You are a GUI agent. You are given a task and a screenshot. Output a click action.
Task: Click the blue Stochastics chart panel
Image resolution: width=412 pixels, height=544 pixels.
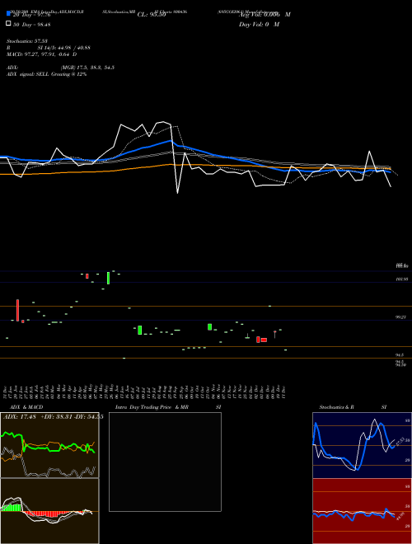[x=362, y=445]
